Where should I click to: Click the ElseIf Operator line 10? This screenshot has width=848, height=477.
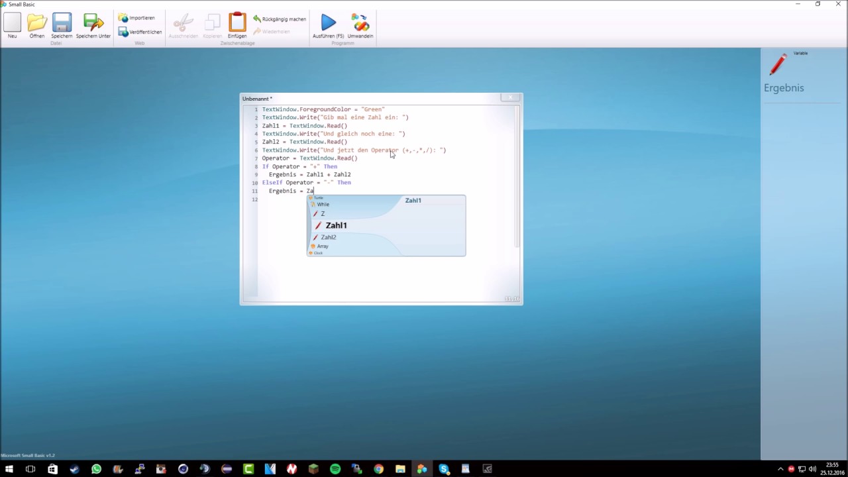click(306, 183)
